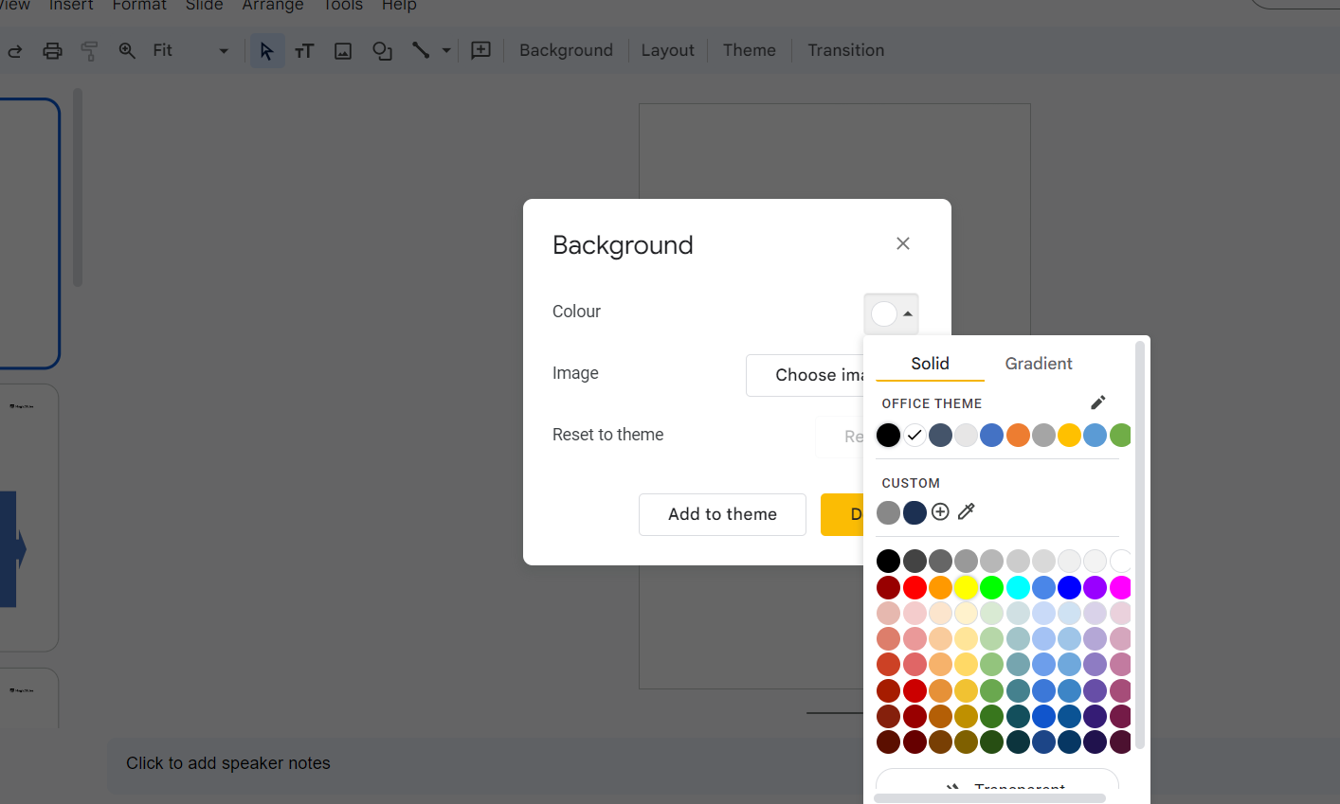
Task: Click the insert image icon
Action: point(343,51)
